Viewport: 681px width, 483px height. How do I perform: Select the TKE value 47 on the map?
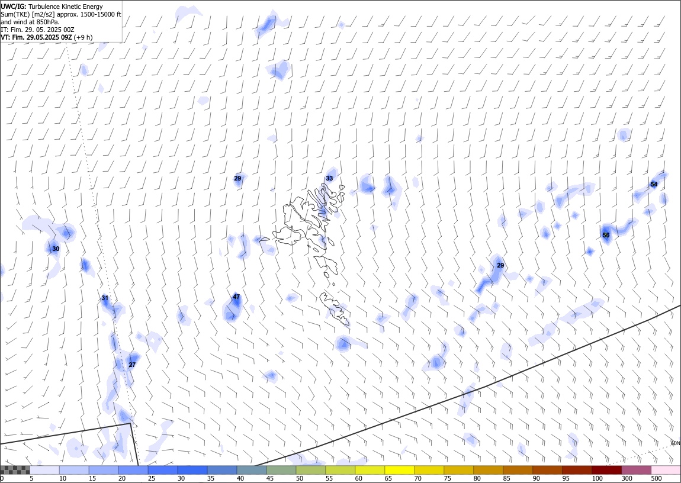click(236, 297)
